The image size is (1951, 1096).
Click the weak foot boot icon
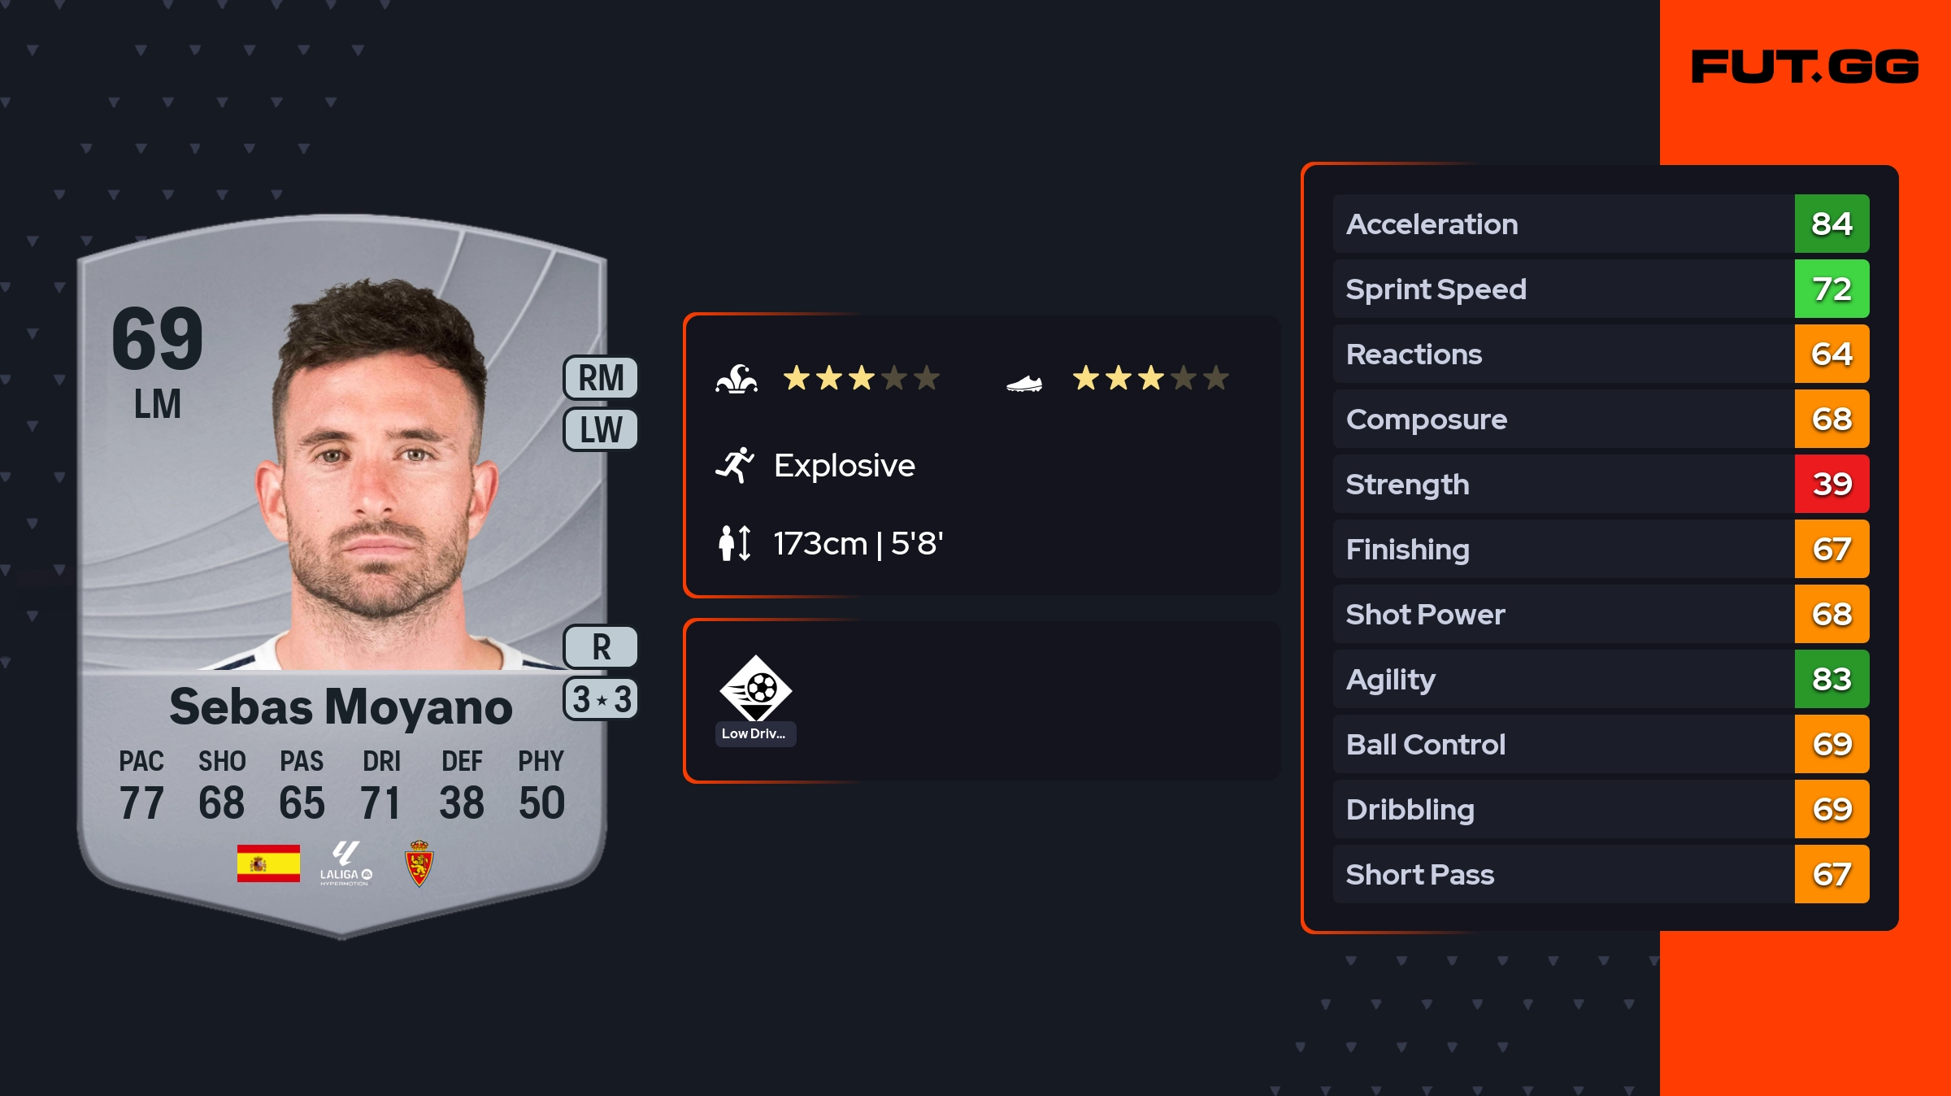(1023, 382)
